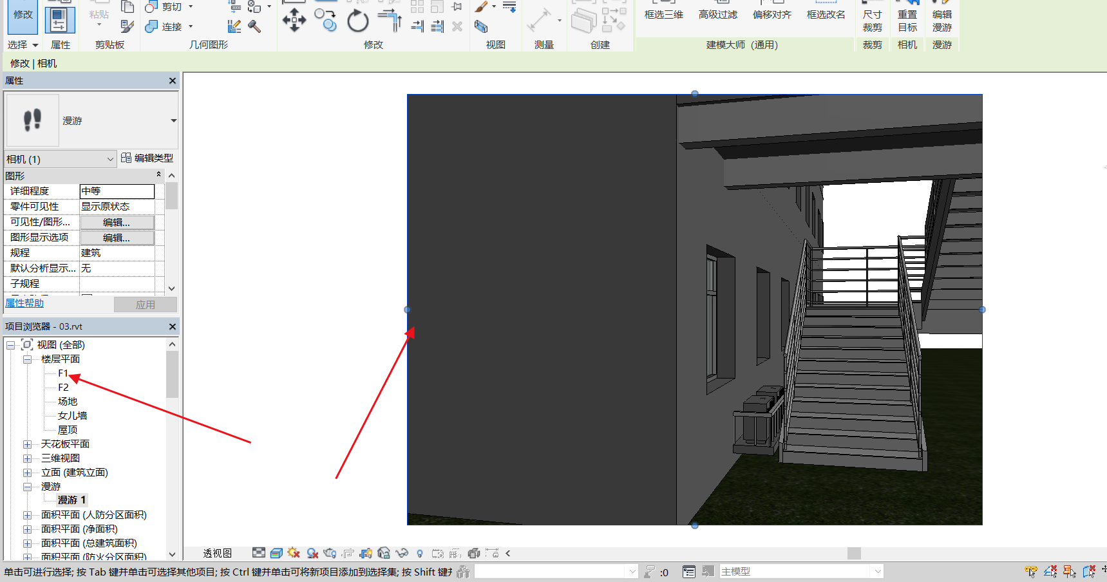
Task: Click the 编辑漫游 walkthrough button
Action: click(941, 20)
